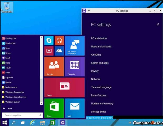Screen dimensions: 163x126
Task: Expand the Maintenance folder
Action: tap(9, 87)
